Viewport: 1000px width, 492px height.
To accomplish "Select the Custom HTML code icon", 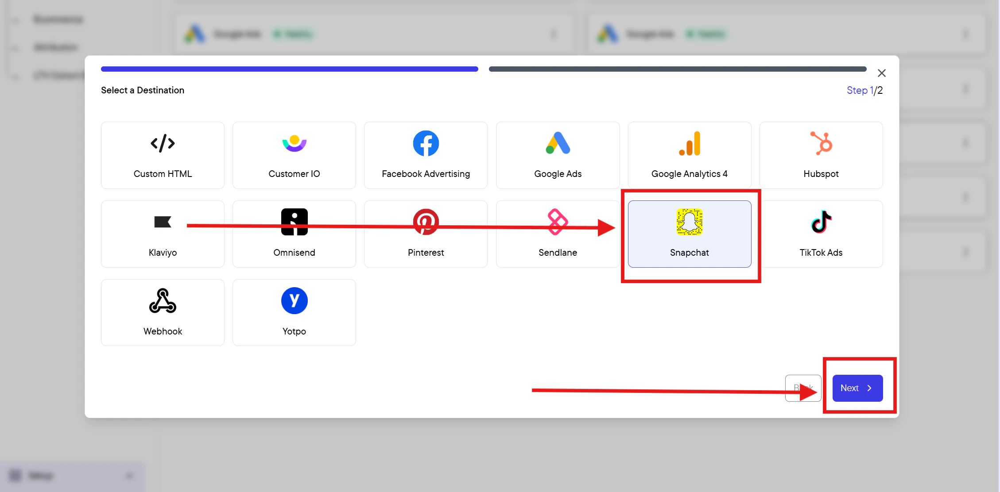I will point(163,143).
